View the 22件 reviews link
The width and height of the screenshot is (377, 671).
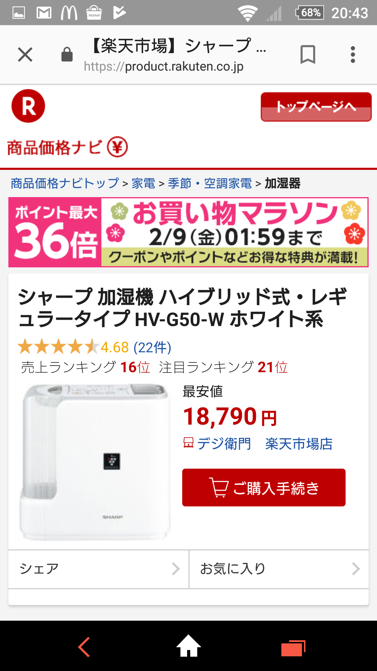[152, 347]
